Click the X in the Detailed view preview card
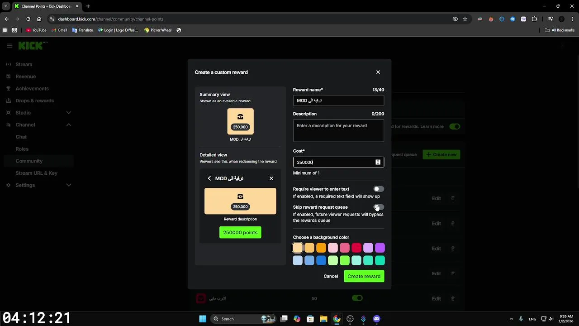 click(271, 178)
